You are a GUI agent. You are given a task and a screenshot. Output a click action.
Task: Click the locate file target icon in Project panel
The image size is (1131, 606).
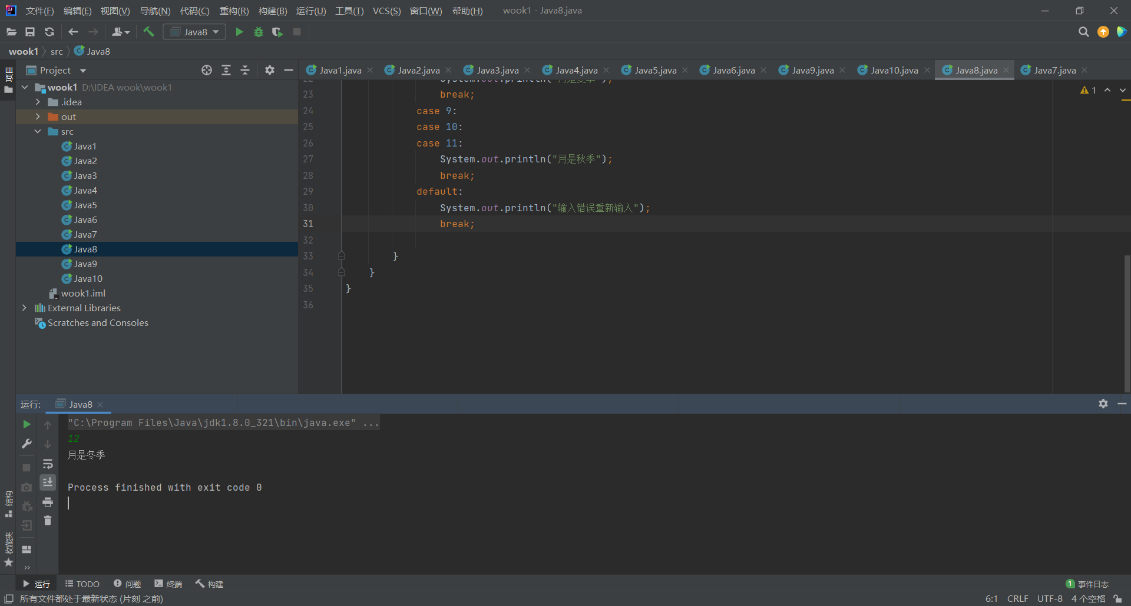click(206, 70)
